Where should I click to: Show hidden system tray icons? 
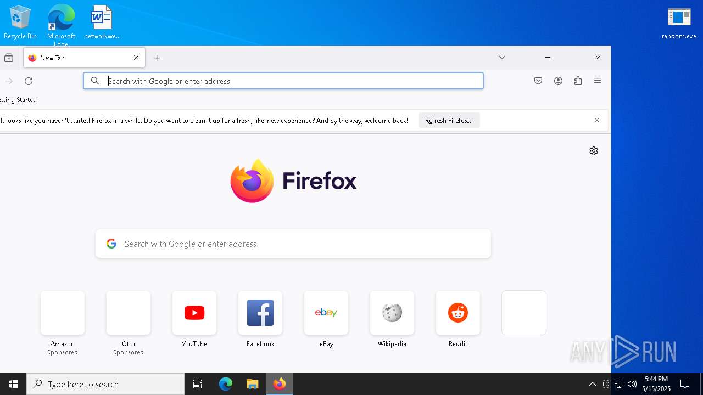coord(592,384)
